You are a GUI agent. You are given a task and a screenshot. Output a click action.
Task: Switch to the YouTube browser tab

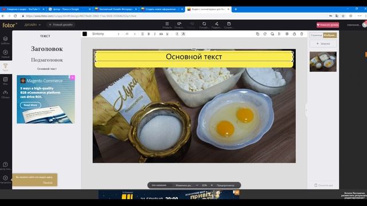coord(23,9)
